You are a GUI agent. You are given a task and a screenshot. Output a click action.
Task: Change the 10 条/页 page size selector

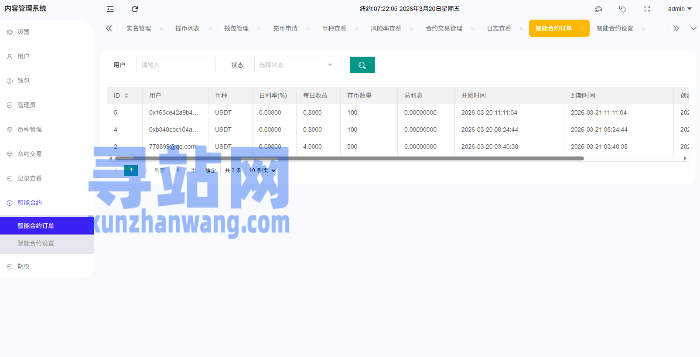262,170
